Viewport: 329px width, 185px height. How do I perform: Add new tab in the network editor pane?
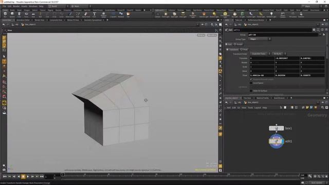click(291, 98)
